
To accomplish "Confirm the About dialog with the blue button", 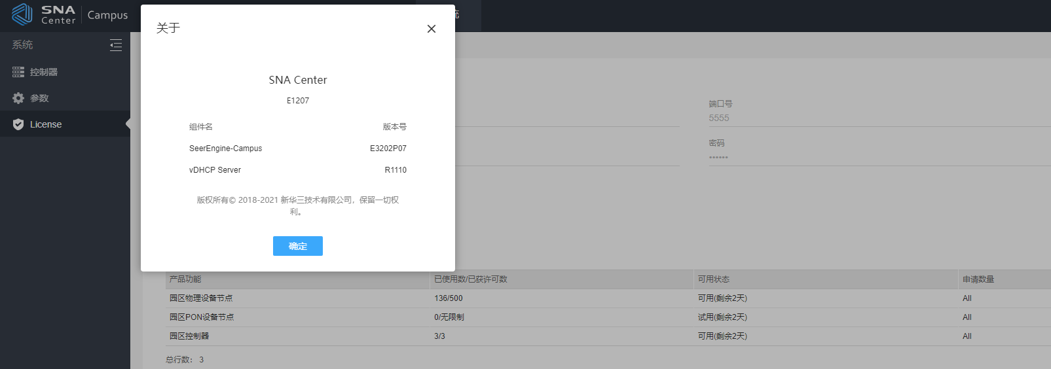I will pos(298,246).
